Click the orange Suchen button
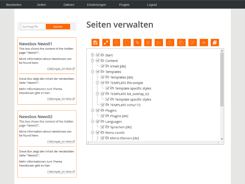The height and width of the screenshot is (184, 245). pos(58,27)
